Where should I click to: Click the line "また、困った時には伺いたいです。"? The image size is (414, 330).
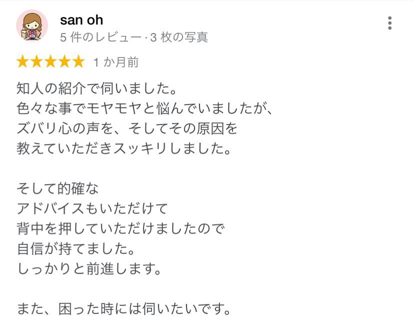click(x=124, y=309)
